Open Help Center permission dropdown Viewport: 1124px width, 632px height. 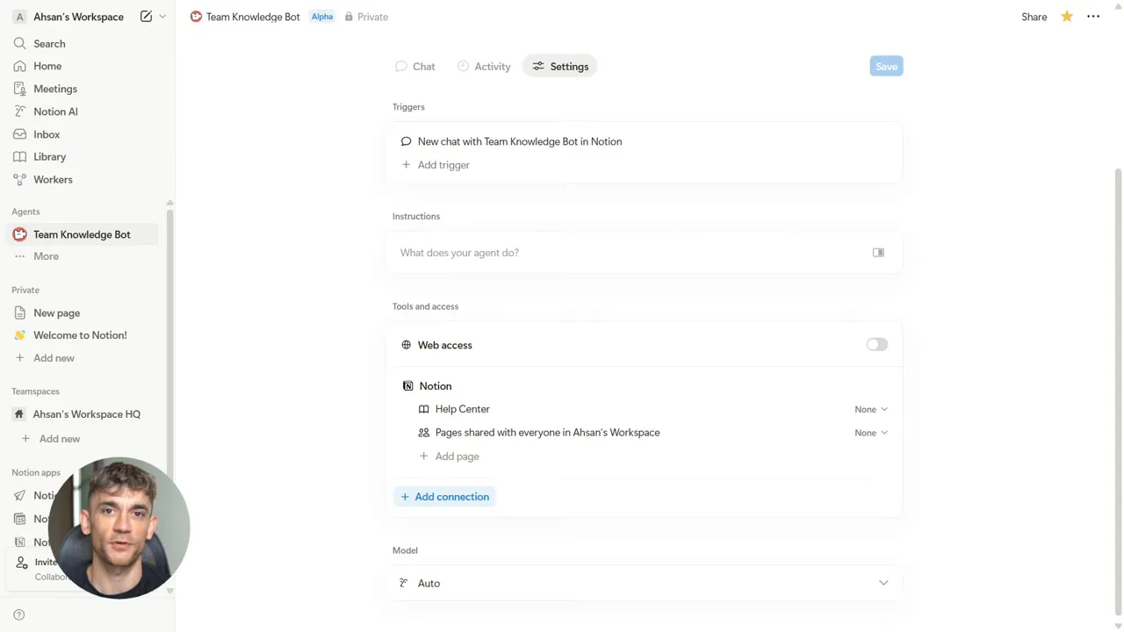(x=871, y=410)
